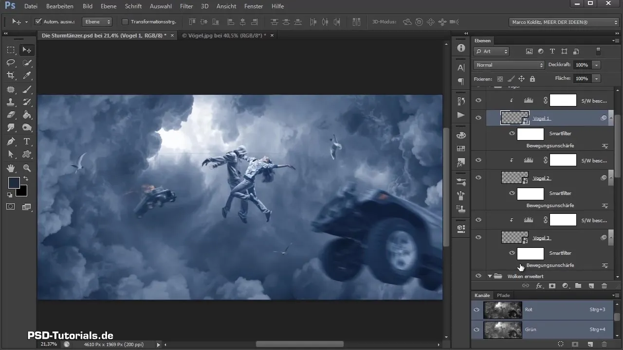The width and height of the screenshot is (623, 350).
Task: Toggle the Autom. ausw. checkbox
Action: click(38, 22)
